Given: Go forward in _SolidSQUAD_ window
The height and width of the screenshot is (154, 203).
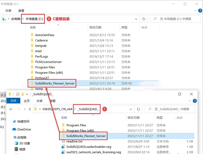Looking at the screenshot, I should [x=19, y=109].
